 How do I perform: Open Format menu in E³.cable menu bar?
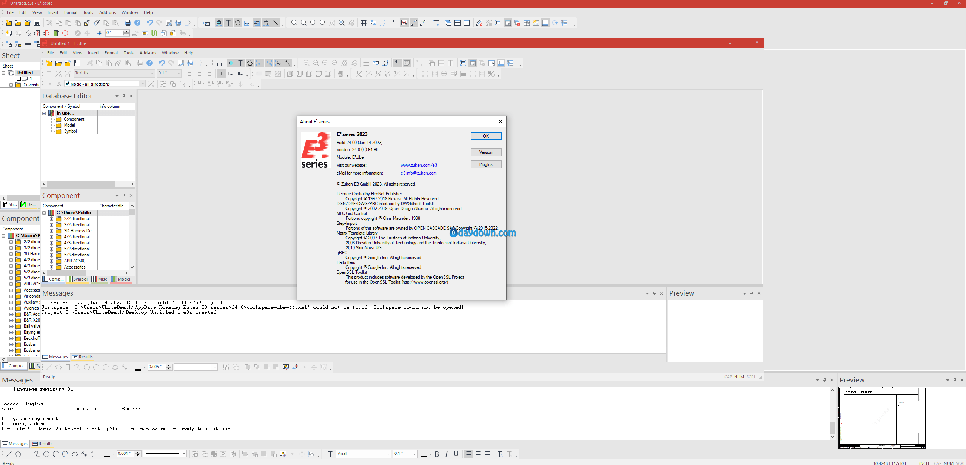tap(71, 12)
